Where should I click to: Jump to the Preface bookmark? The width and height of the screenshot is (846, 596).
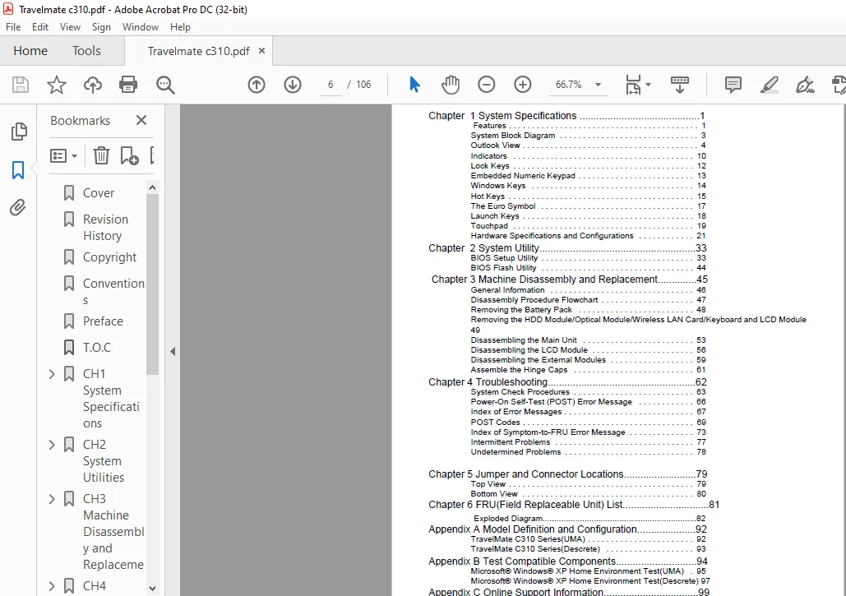point(103,321)
